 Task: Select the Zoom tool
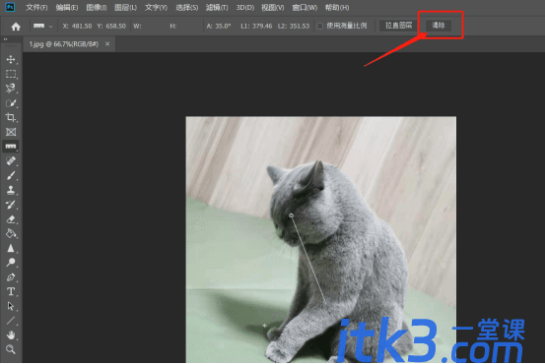11,349
